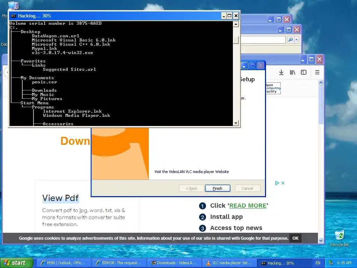
Task: Click the system tray icon beside the clock
Action: (x=331, y=263)
